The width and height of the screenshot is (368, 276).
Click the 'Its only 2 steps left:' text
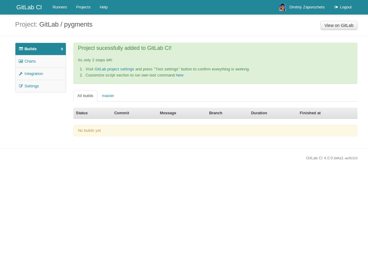click(x=95, y=60)
